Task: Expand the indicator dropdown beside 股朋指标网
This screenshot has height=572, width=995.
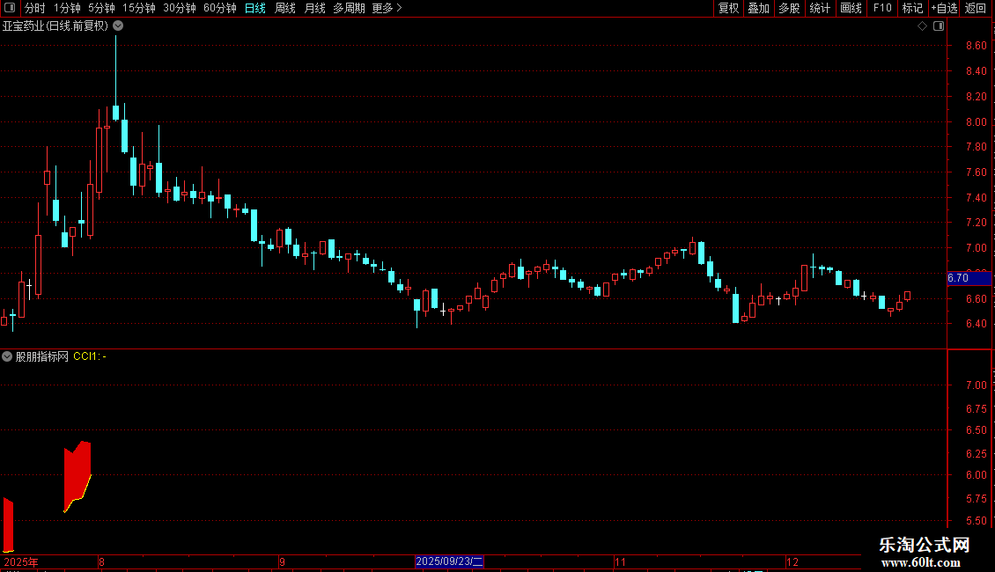Action: click(x=7, y=357)
